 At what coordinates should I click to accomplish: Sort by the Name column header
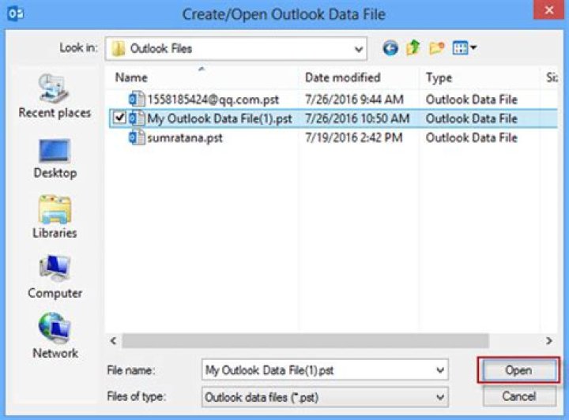click(x=131, y=78)
